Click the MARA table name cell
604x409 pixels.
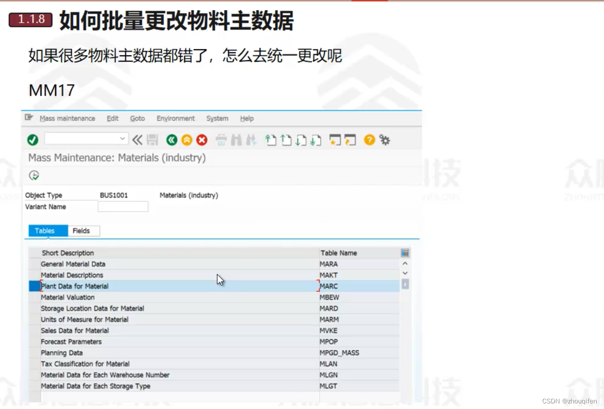359,264
